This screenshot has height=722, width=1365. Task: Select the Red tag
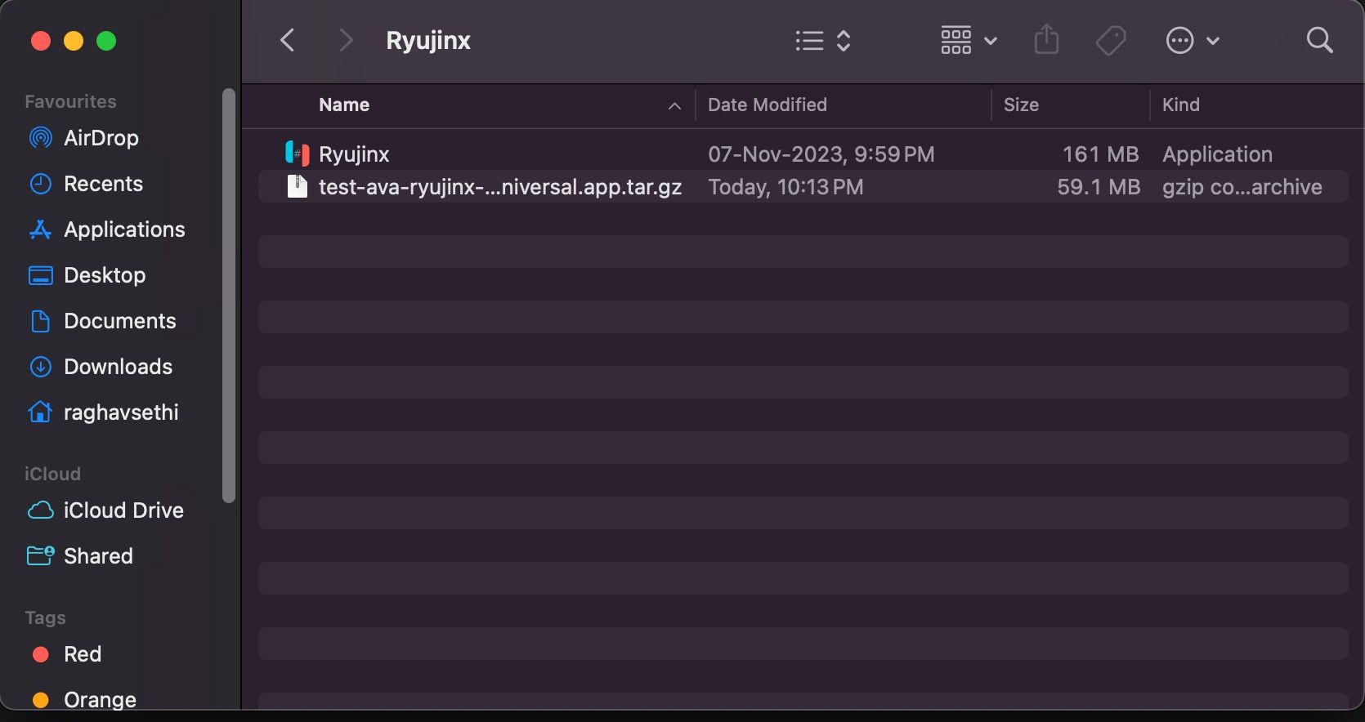[x=82, y=654]
